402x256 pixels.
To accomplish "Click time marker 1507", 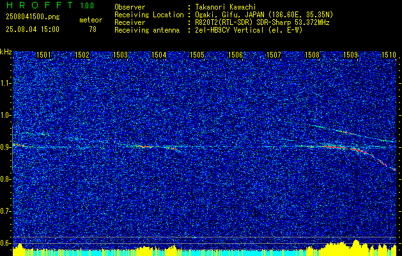I will (x=274, y=55).
